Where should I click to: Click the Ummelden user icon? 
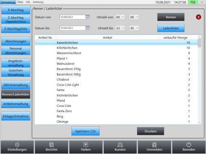point(154,145)
